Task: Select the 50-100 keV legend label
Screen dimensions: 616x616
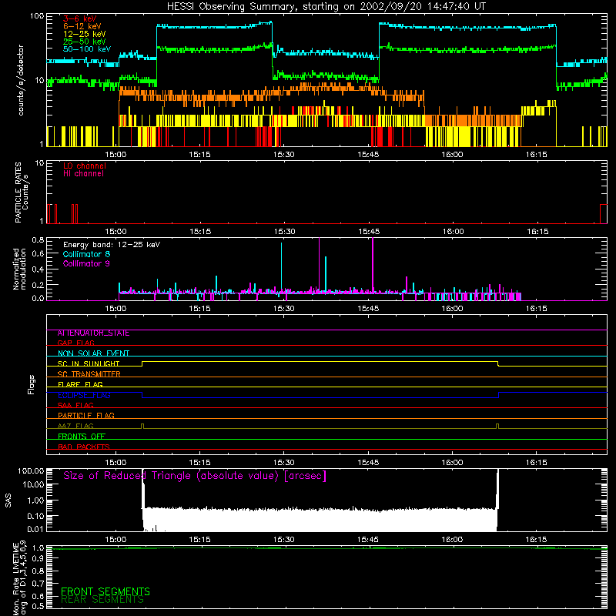Action: (x=86, y=49)
